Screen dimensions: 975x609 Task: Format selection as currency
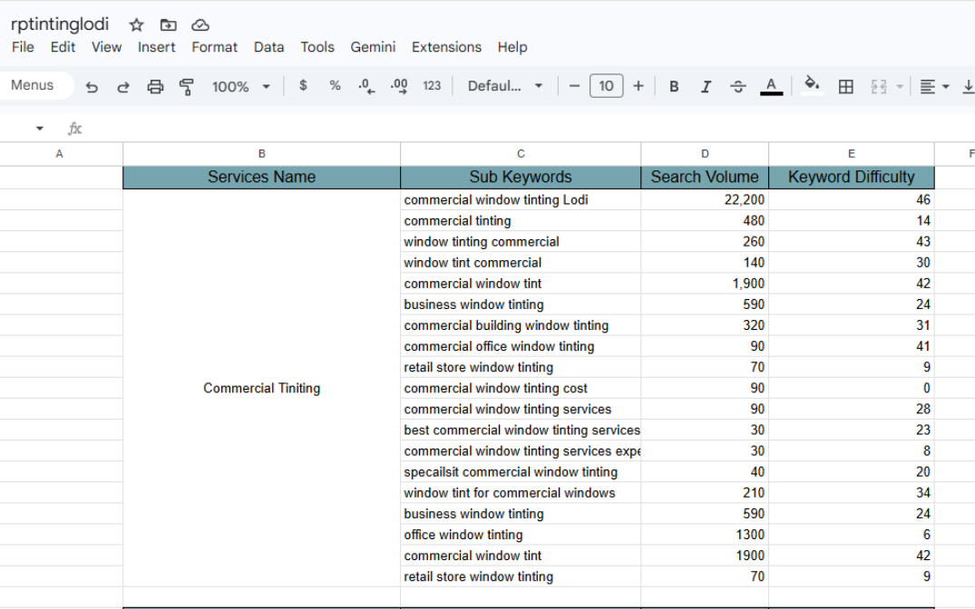303,85
